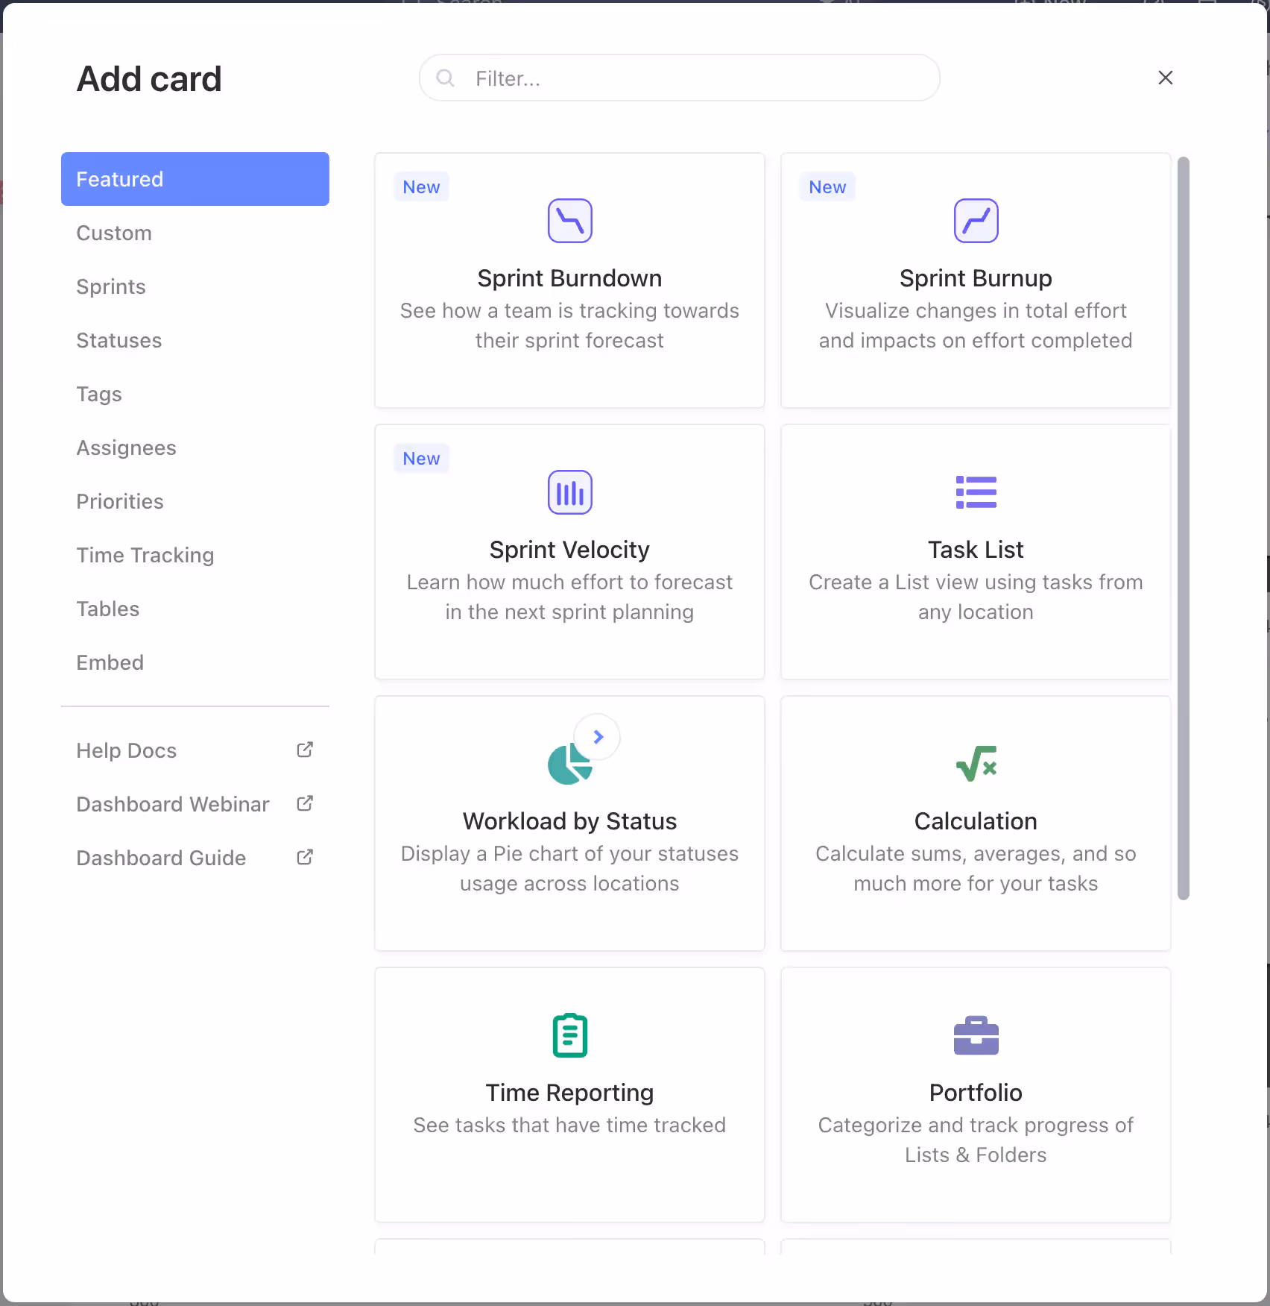Select the Time Reporting clipboard icon

click(x=569, y=1035)
